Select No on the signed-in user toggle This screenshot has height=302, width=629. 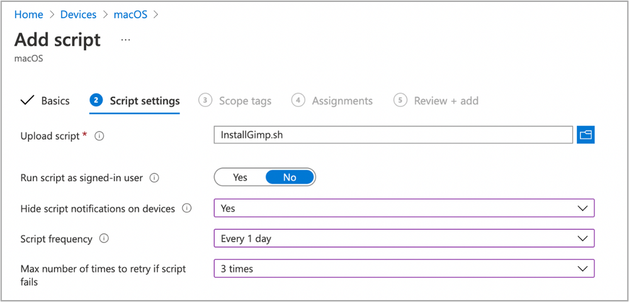289,177
